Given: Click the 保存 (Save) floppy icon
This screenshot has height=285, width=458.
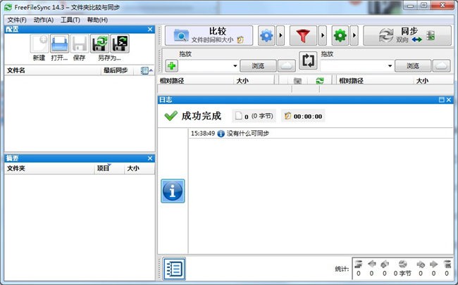Looking at the screenshot, I should (80, 44).
